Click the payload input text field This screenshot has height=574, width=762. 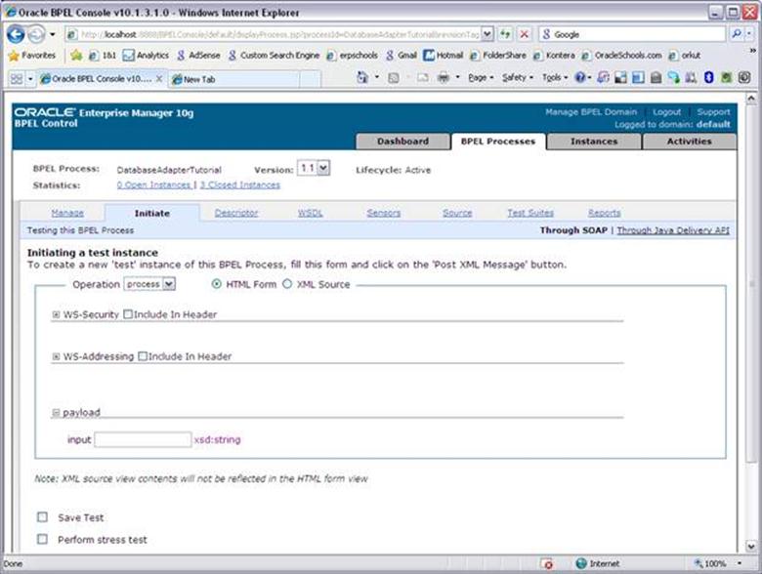tap(143, 440)
